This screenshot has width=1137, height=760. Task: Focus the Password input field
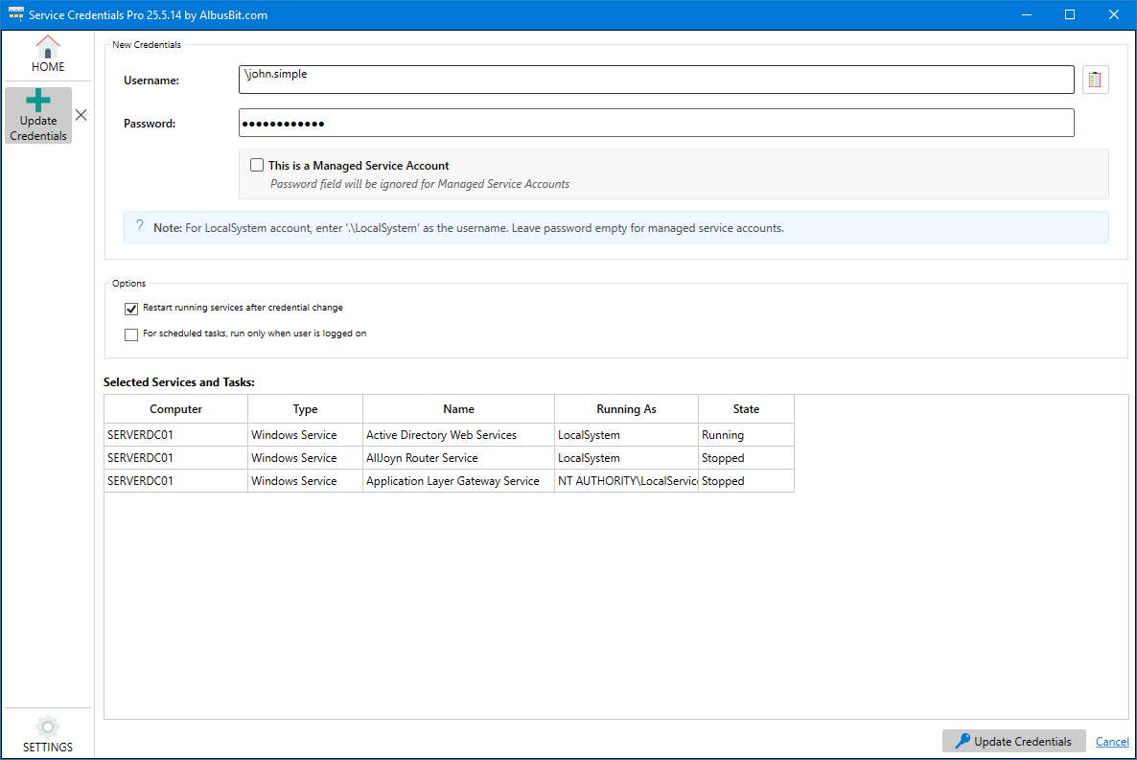657,124
